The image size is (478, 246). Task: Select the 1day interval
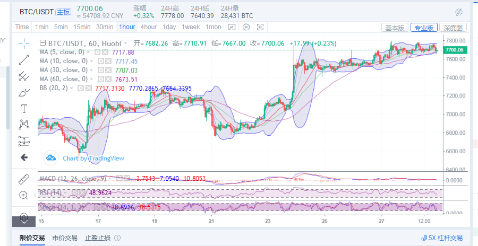pos(169,27)
